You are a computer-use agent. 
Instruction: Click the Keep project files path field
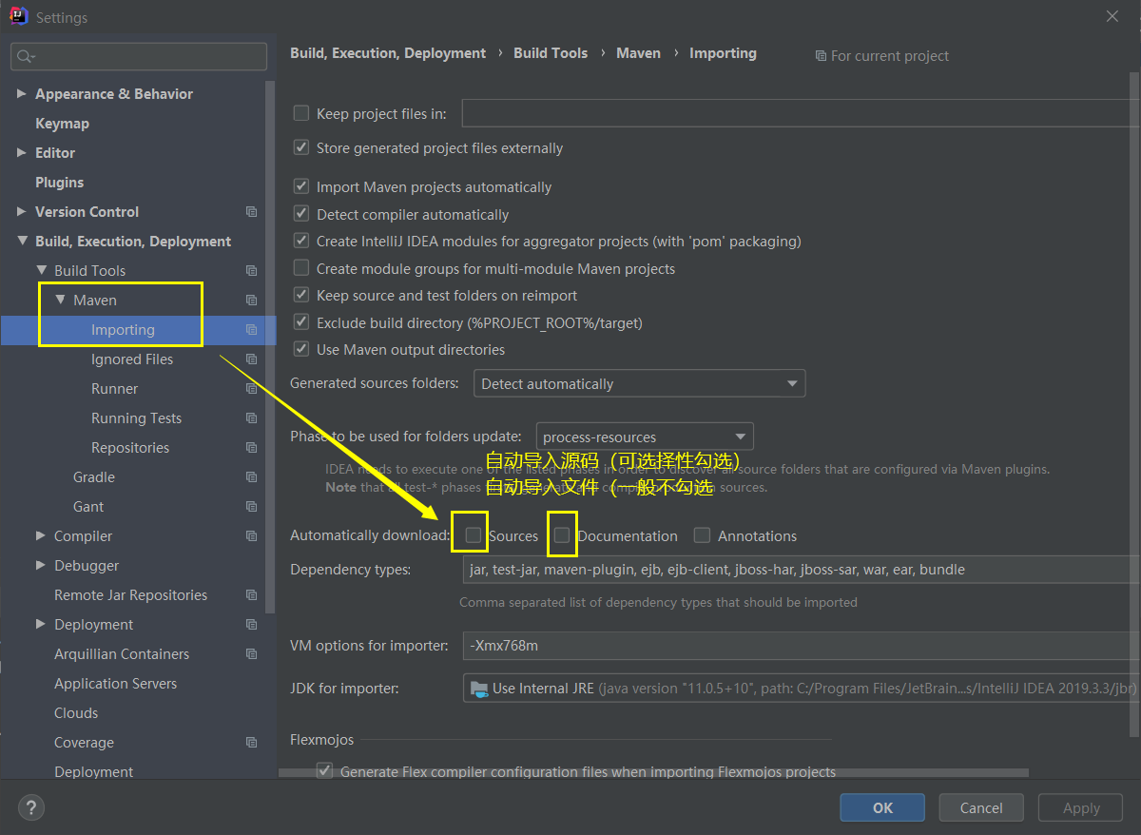point(801,114)
